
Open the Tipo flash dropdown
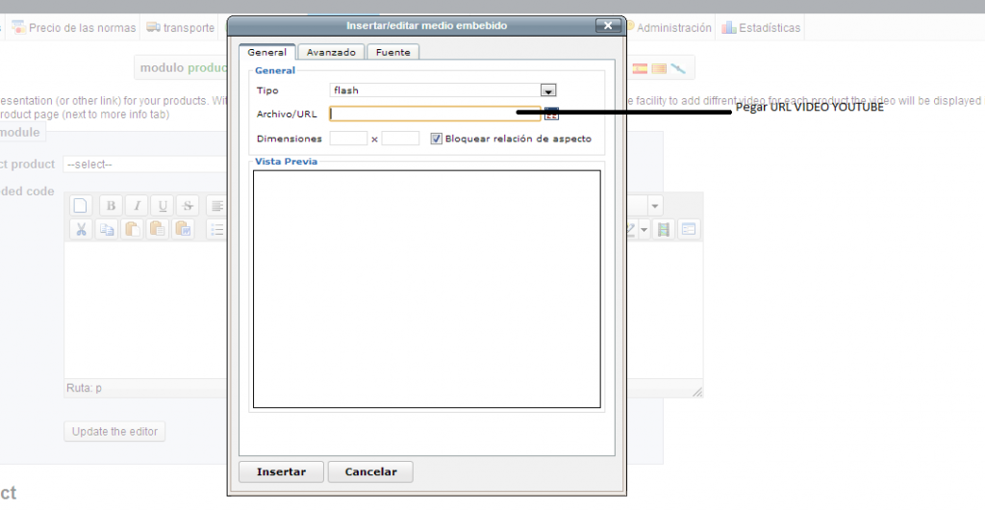[548, 90]
